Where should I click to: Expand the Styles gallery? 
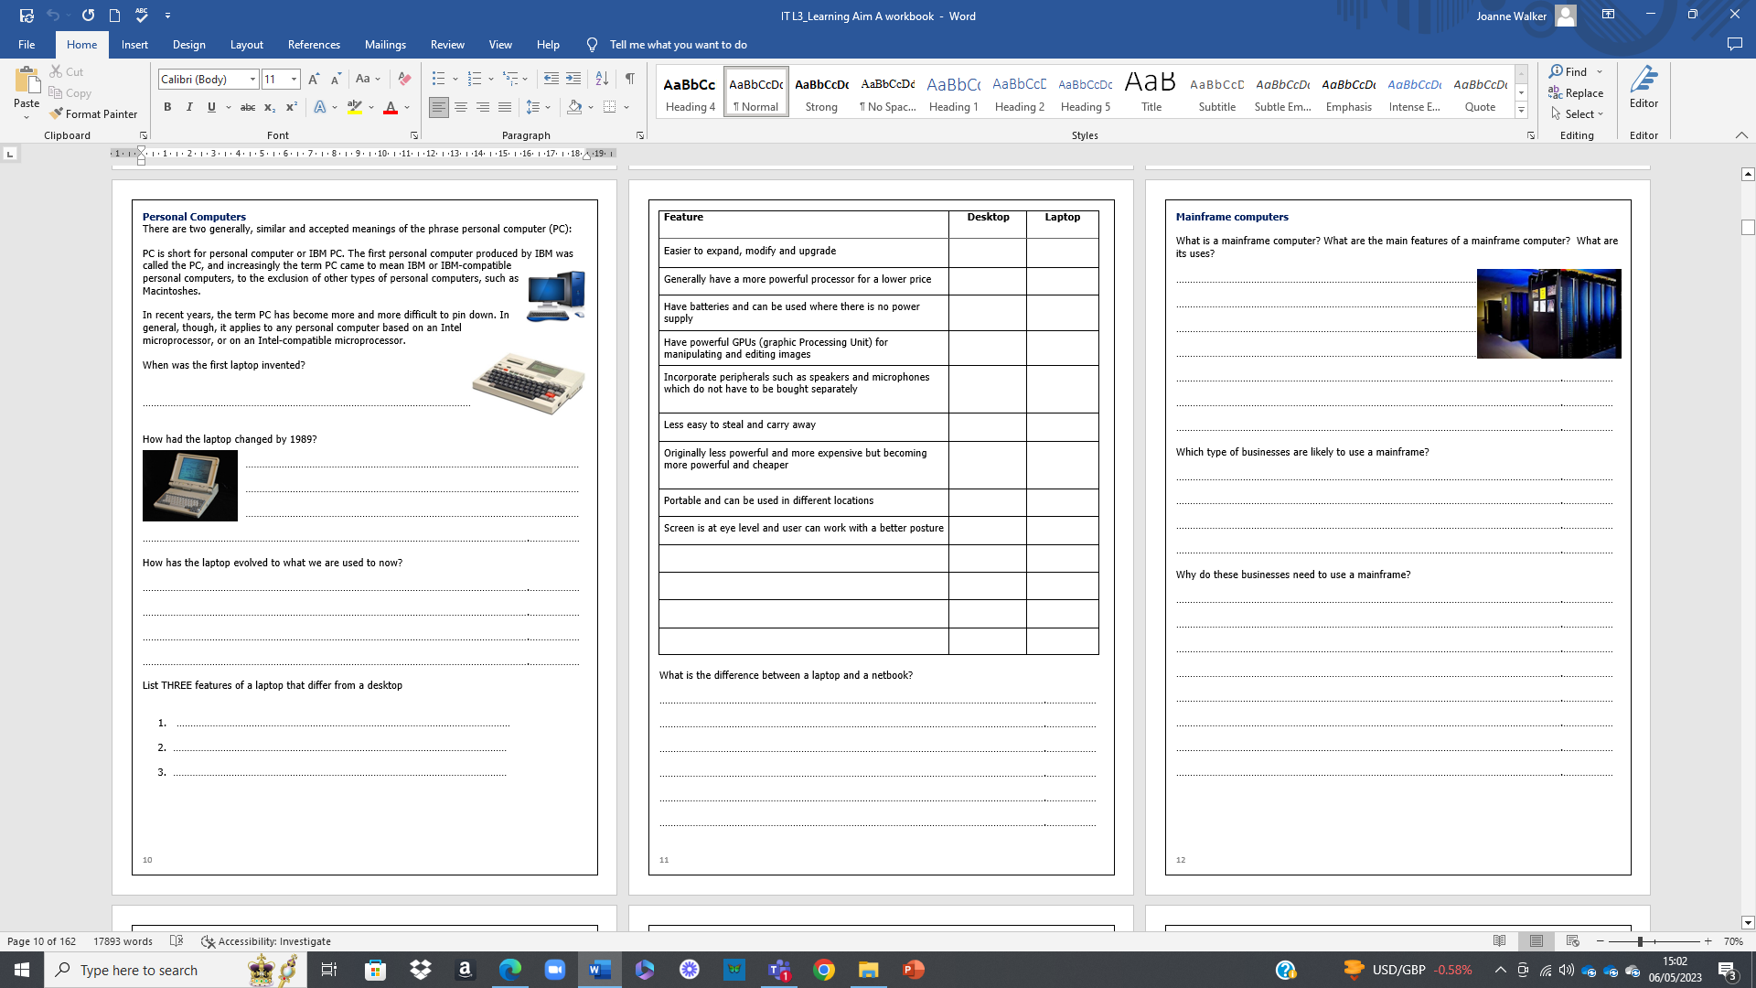(x=1521, y=110)
